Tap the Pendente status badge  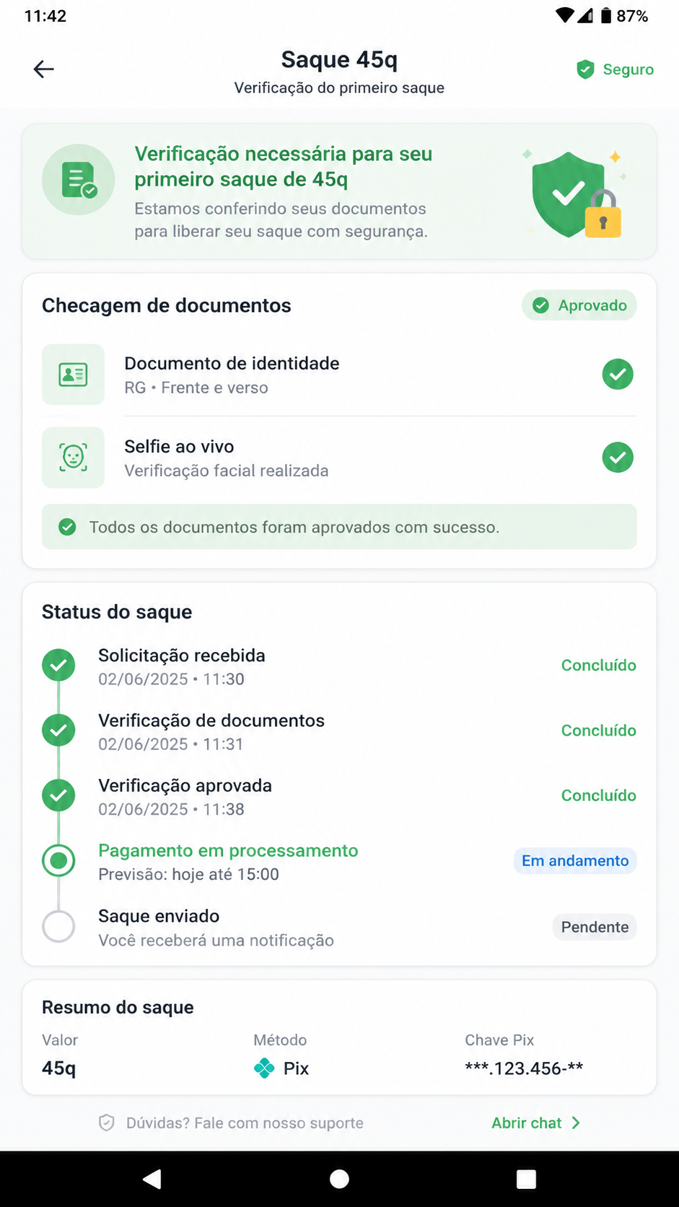[595, 927]
